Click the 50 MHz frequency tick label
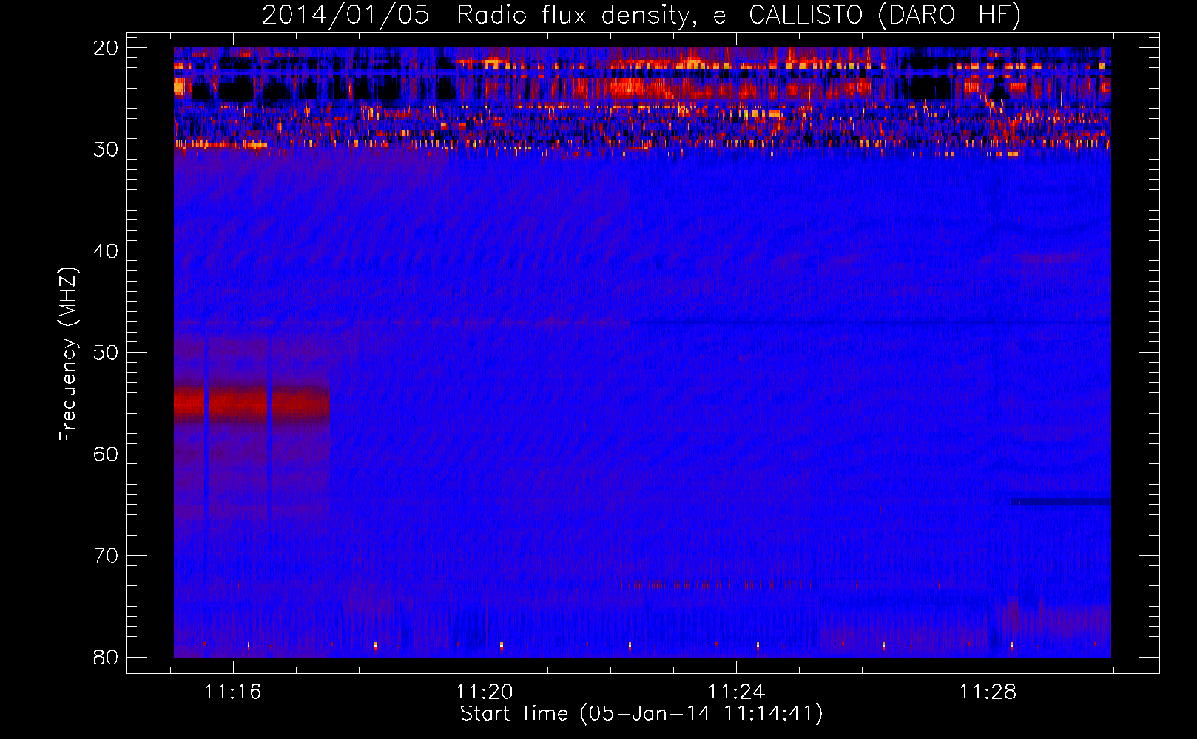Screen dimensions: 1197x739 106,353
